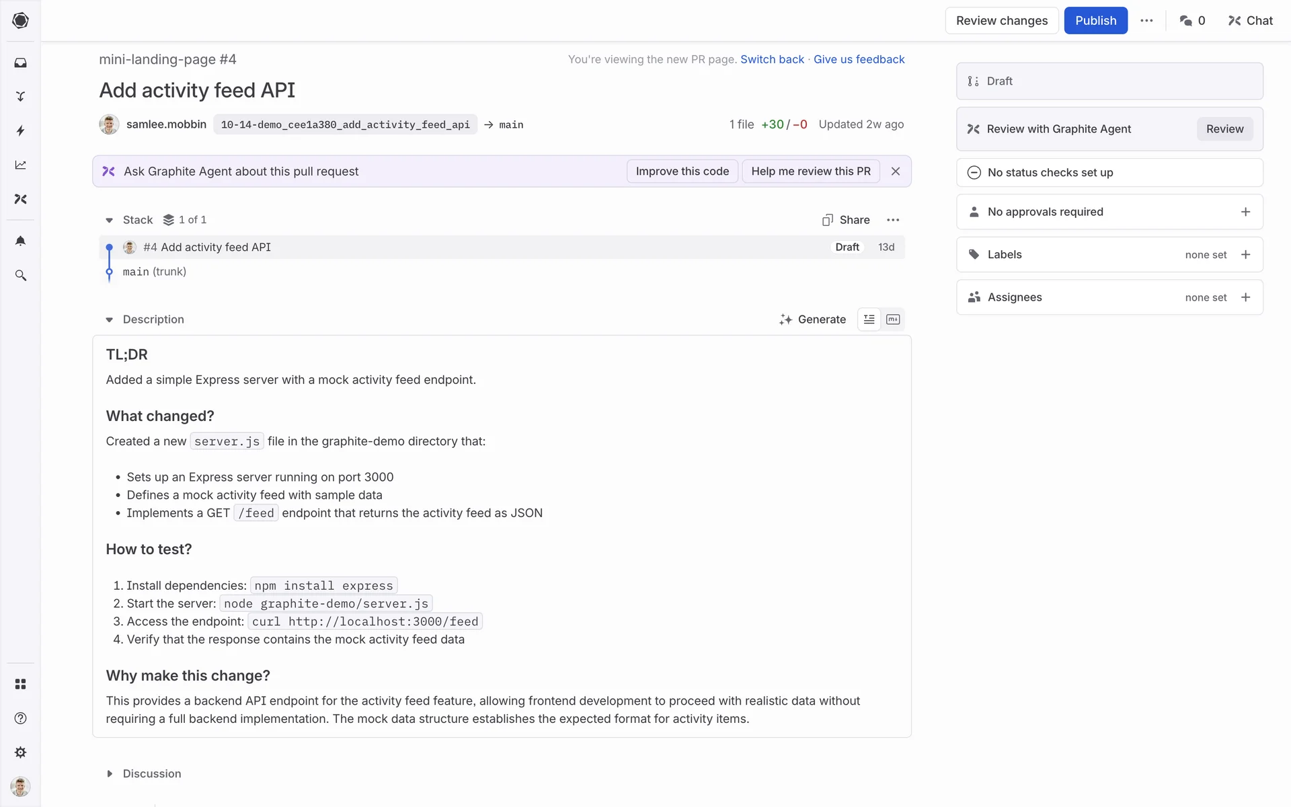Open stack options ellipsis menu
This screenshot has height=807, width=1291.
coord(893,220)
